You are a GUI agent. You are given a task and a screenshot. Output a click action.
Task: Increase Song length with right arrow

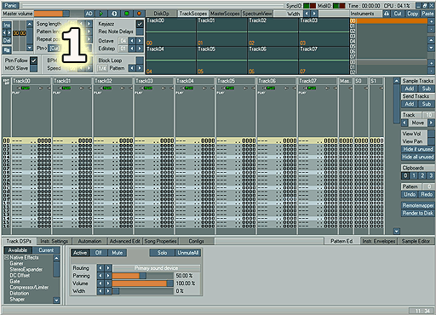[89, 24]
